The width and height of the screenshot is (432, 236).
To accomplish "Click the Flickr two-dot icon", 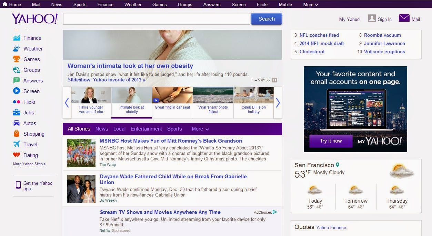I will (17, 102).
